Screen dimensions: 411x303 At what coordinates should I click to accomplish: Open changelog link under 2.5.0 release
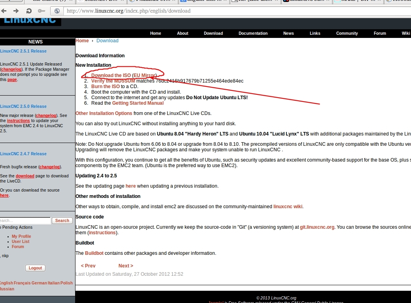[46, 115]
